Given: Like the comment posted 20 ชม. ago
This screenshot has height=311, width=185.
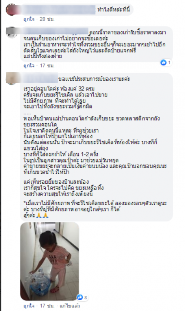Looking at the screenshot, I should [x=29, y=19].
